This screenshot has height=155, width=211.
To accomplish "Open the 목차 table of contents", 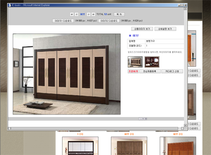I will (119, 14).
